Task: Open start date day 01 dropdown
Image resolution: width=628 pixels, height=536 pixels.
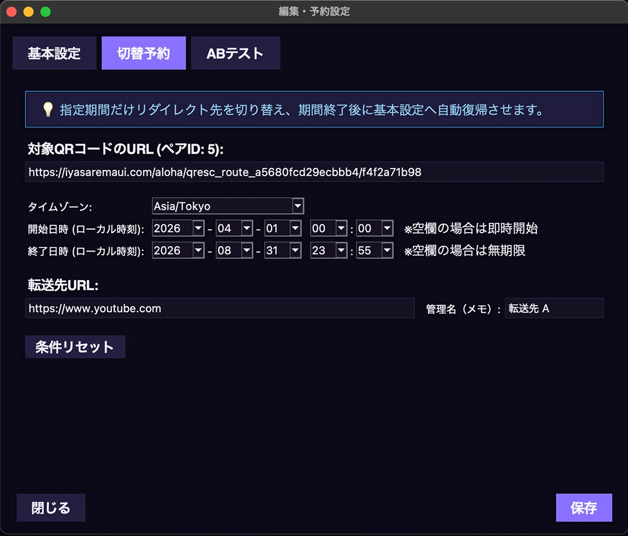Action: click(x=283, y=229)
